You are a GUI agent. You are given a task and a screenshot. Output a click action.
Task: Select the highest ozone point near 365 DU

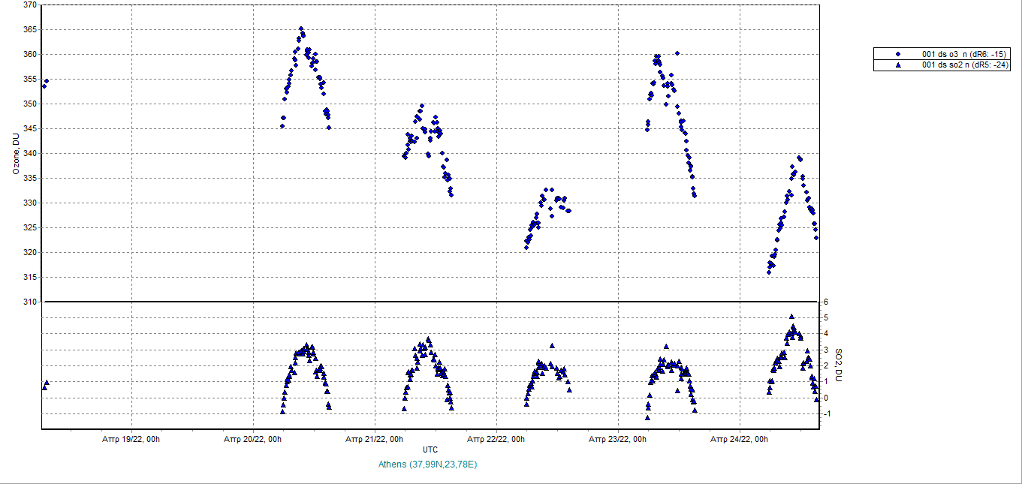[301, 29]
